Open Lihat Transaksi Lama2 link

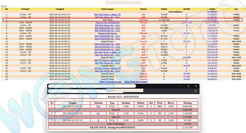(x=136, y=82)
